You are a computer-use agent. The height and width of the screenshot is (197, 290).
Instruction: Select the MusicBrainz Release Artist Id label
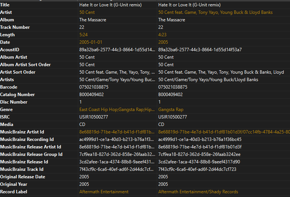click(x=31, y=147)
